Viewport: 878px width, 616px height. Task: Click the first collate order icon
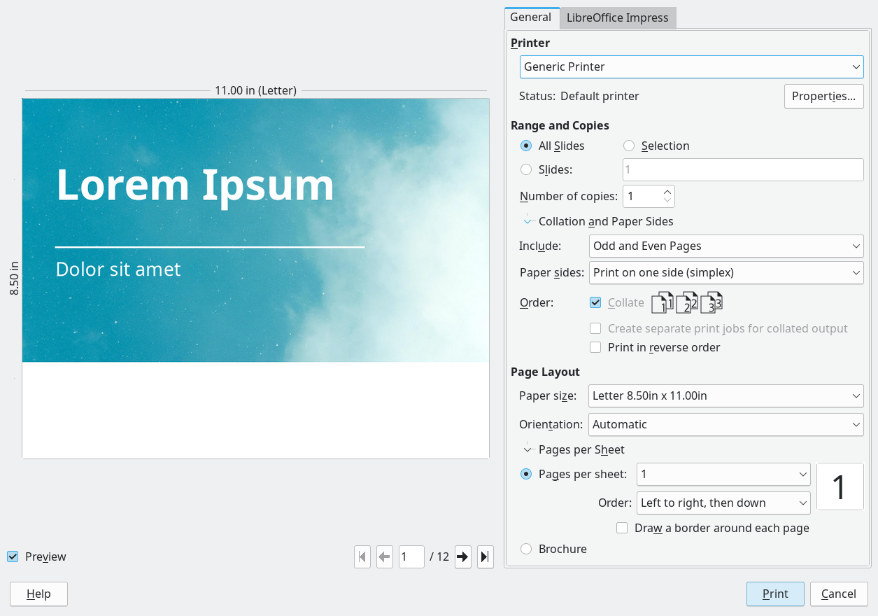tap(662, 302)
